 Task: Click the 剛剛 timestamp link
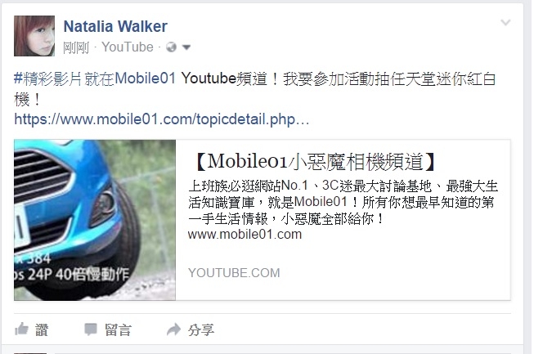(76, 47)
